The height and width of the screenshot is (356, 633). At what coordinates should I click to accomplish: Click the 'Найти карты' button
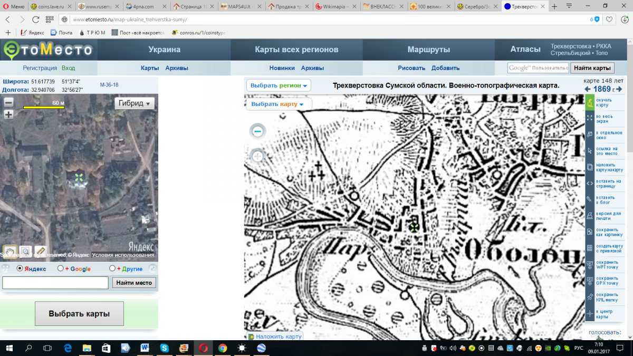pyautogui.click(x=592, y=68)
